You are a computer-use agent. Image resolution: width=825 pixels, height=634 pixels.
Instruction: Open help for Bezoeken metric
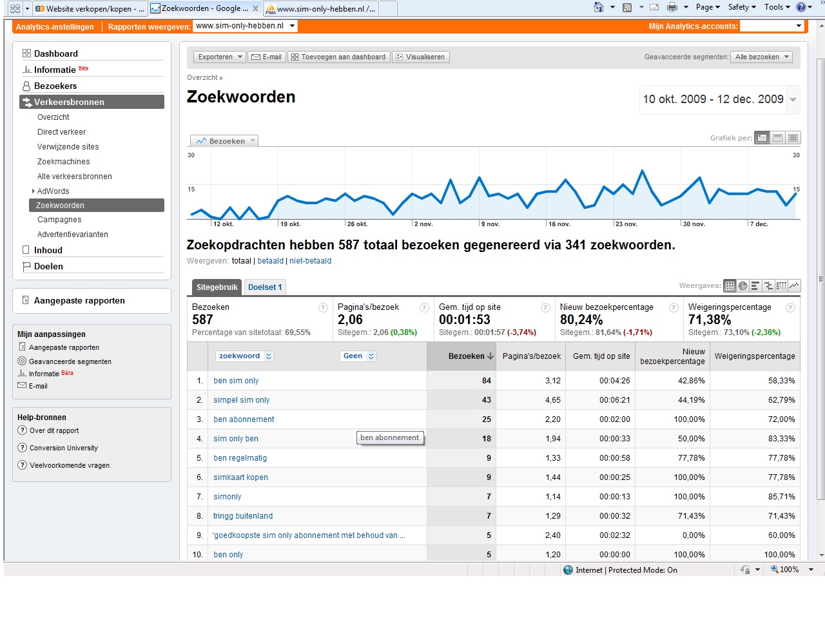324,308
